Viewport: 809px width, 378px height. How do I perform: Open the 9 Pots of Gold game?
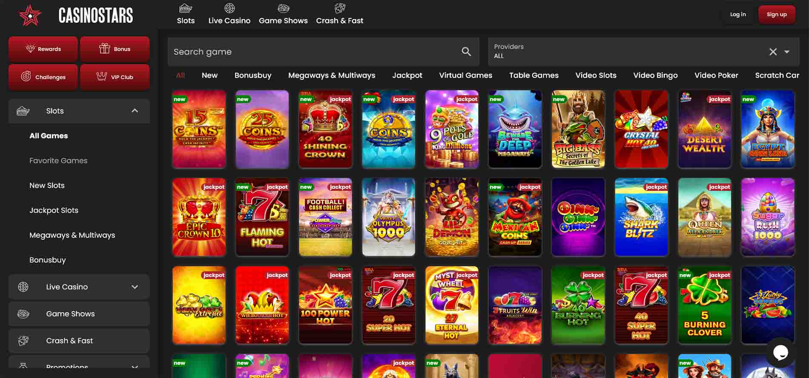[452, 129]
